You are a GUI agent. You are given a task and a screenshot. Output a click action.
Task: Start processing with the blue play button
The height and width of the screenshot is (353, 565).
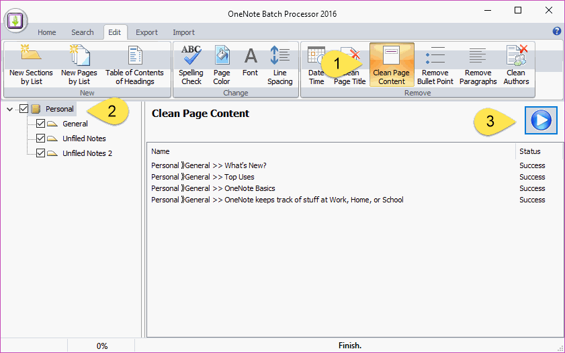coord(541,120)
